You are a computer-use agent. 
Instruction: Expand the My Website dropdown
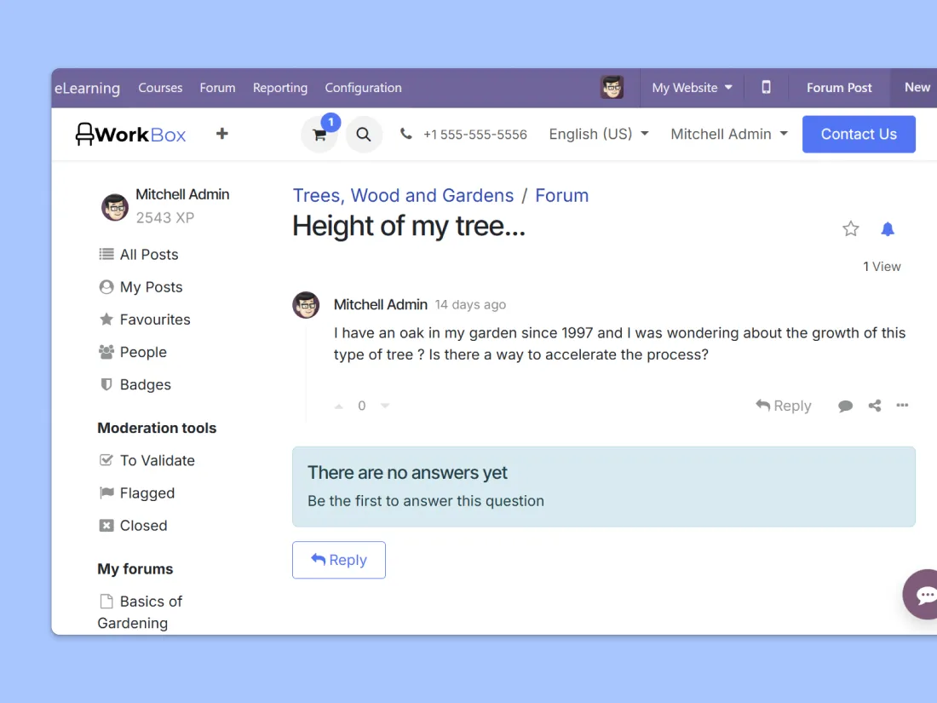[x=692, y=88]
